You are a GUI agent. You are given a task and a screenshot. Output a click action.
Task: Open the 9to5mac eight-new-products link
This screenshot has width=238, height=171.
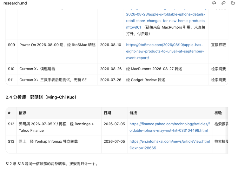165,51
